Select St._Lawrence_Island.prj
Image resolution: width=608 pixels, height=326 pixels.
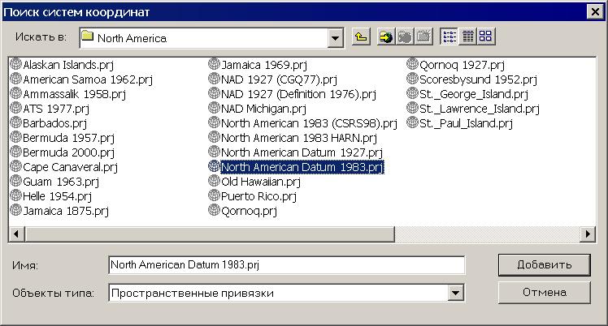[480, 109]
